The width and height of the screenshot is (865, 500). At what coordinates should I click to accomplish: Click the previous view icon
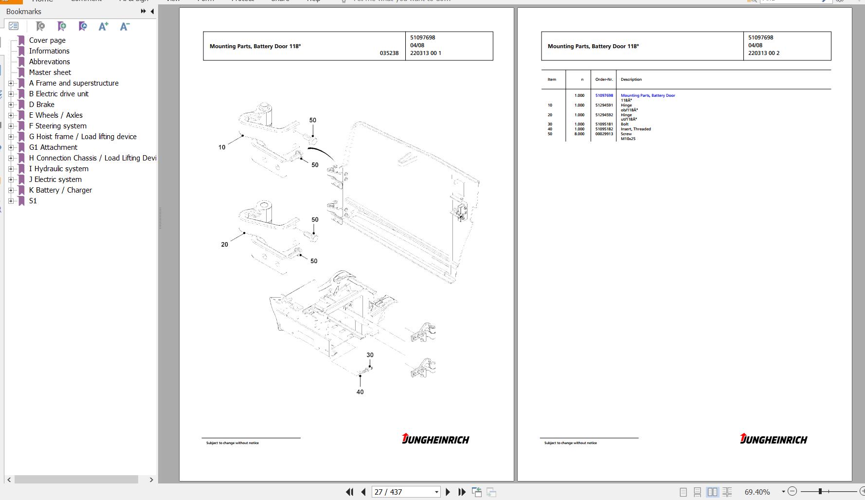coord(477,492)
